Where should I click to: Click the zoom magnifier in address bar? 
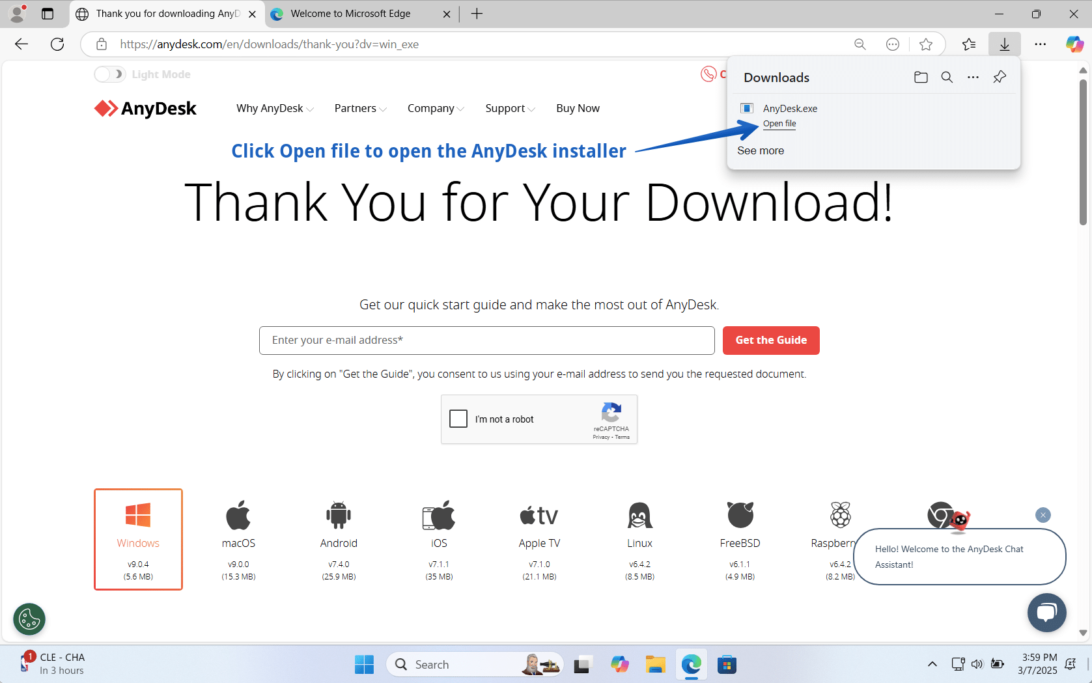pyautogui.click(x=860, y=44)
